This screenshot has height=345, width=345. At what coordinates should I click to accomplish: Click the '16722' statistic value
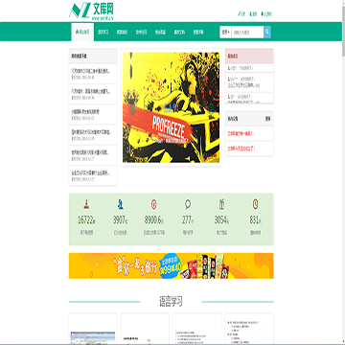click(86, 219)
